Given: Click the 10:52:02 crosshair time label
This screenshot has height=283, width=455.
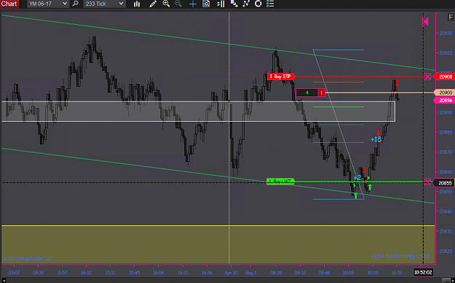Looking at the screenshot, I should [423, 273].
